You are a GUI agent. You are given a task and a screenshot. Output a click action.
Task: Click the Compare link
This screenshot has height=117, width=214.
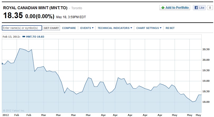coord(69,28)
